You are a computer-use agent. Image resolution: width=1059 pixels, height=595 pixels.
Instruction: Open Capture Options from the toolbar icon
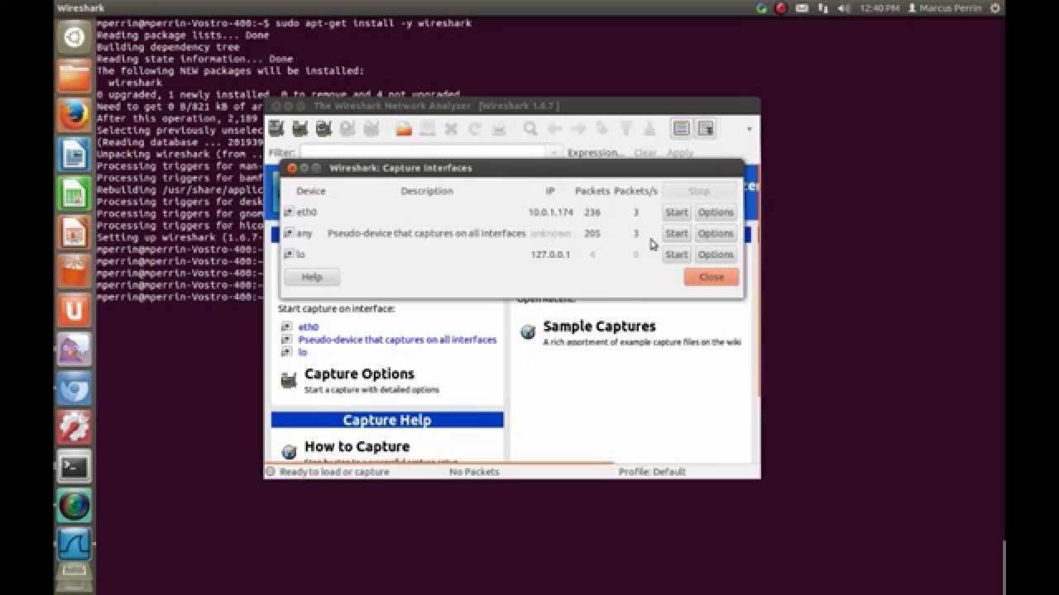pos(300,128)
